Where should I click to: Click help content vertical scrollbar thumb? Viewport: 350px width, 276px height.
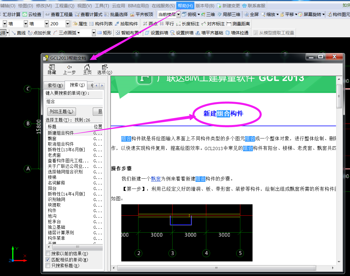339,96
